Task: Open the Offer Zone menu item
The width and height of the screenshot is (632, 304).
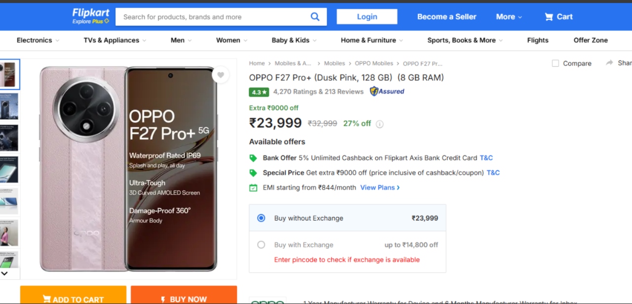Action: (x=591, y=41)
